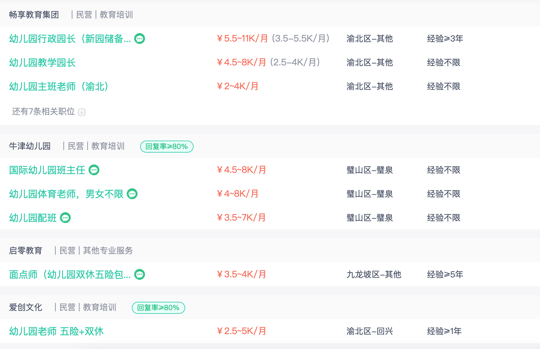540x349 pixels.
Task: Click company name 爱创文化
Action: click(26, 307)
